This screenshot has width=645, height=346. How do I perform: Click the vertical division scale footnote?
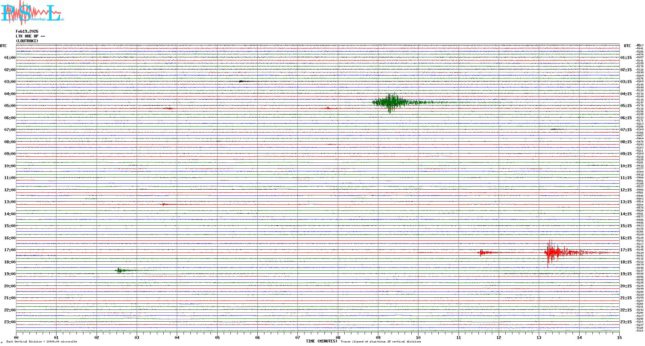pos(42,342)
